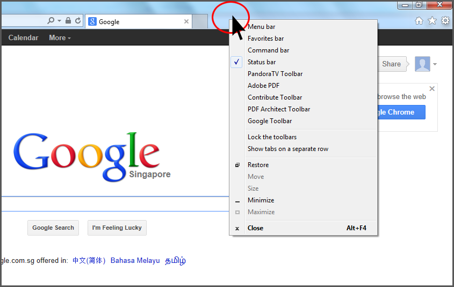The height and width of the screenshot is (287, 454).
Task: Choose Close Alt+F4 in the context menu
Action: (304, 228)
